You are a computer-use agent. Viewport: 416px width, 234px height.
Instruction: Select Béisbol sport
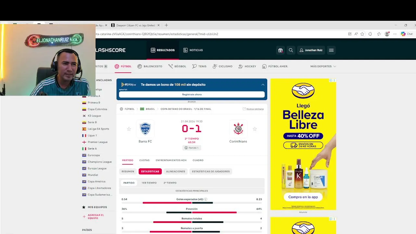coord(177,66)
